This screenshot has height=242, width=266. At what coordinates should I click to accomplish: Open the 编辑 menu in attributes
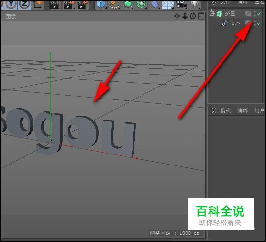click(x=243, y=111)
